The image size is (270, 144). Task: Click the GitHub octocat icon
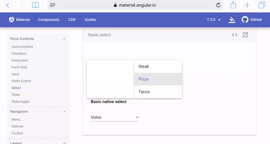[245, 20]
